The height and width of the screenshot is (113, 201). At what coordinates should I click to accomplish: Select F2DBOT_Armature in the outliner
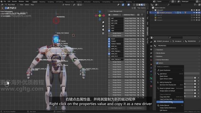point(166,13)
